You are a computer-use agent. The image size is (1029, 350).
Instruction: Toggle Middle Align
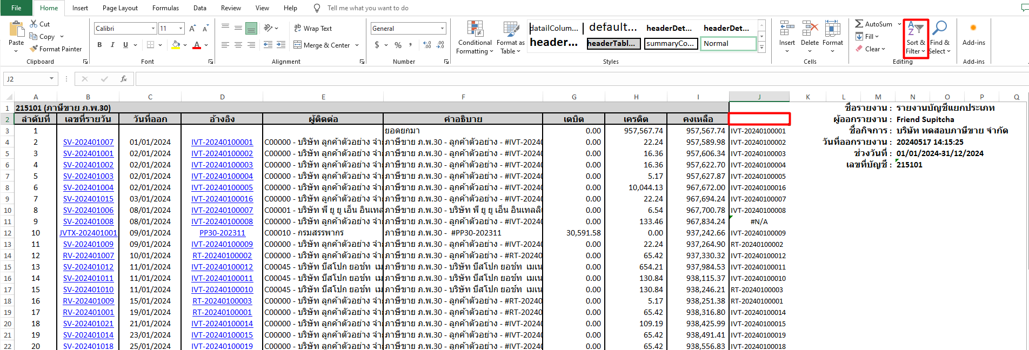[238, 28]
